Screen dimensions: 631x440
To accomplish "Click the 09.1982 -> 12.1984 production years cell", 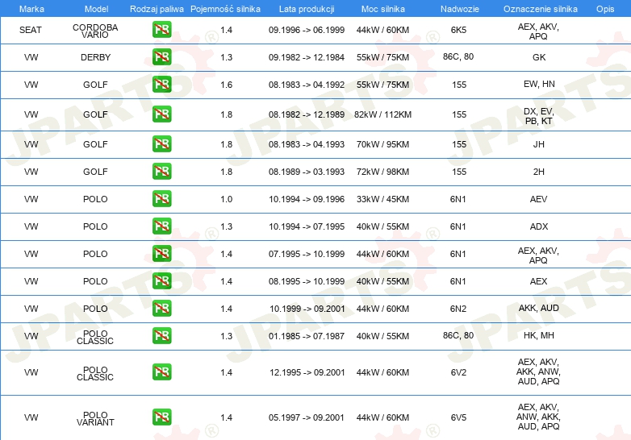I will click(x=307, y=57).
